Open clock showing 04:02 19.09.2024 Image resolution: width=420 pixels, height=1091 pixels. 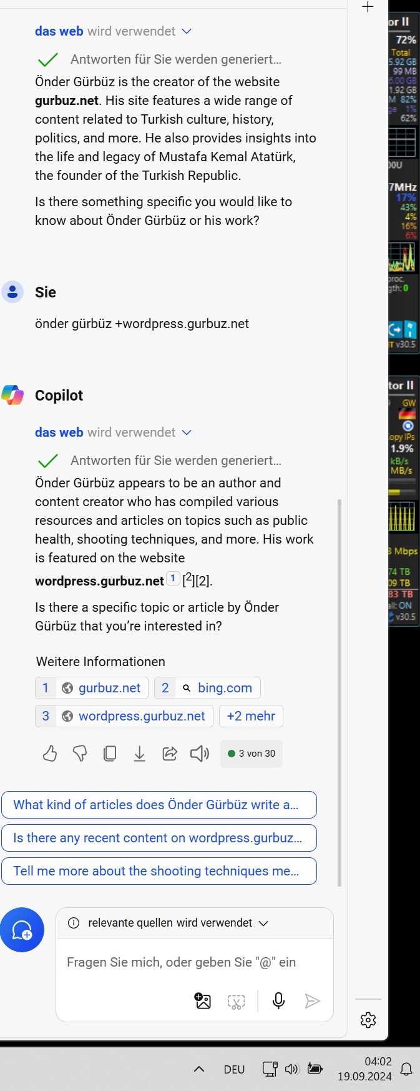tap(364, 1069)
